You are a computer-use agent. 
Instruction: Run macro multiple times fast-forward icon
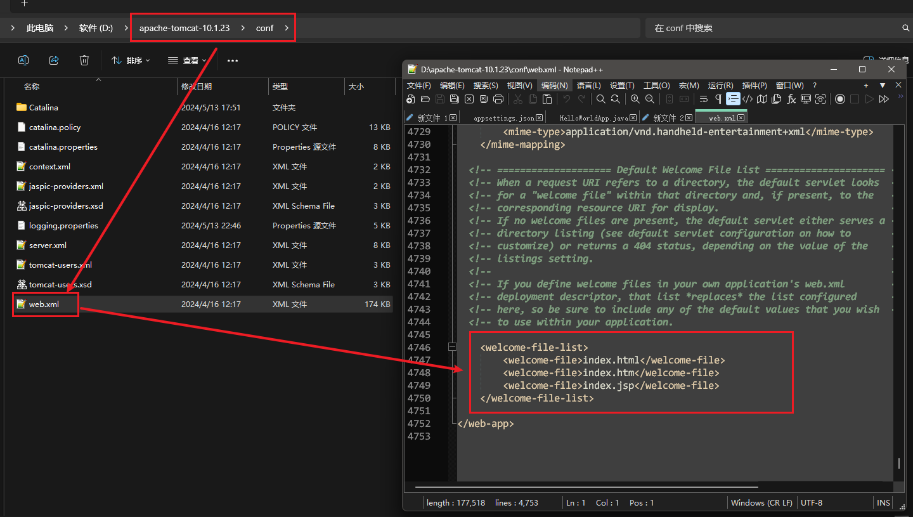coord(884,99)
